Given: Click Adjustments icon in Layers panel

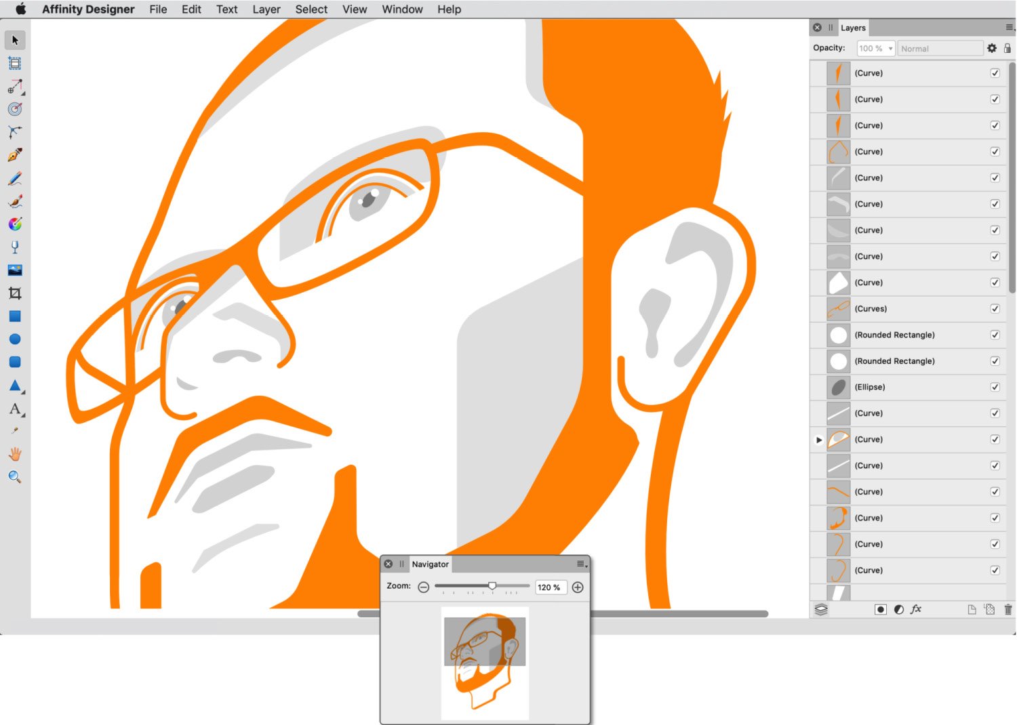Looking at the screenshot, I should 898,609.
